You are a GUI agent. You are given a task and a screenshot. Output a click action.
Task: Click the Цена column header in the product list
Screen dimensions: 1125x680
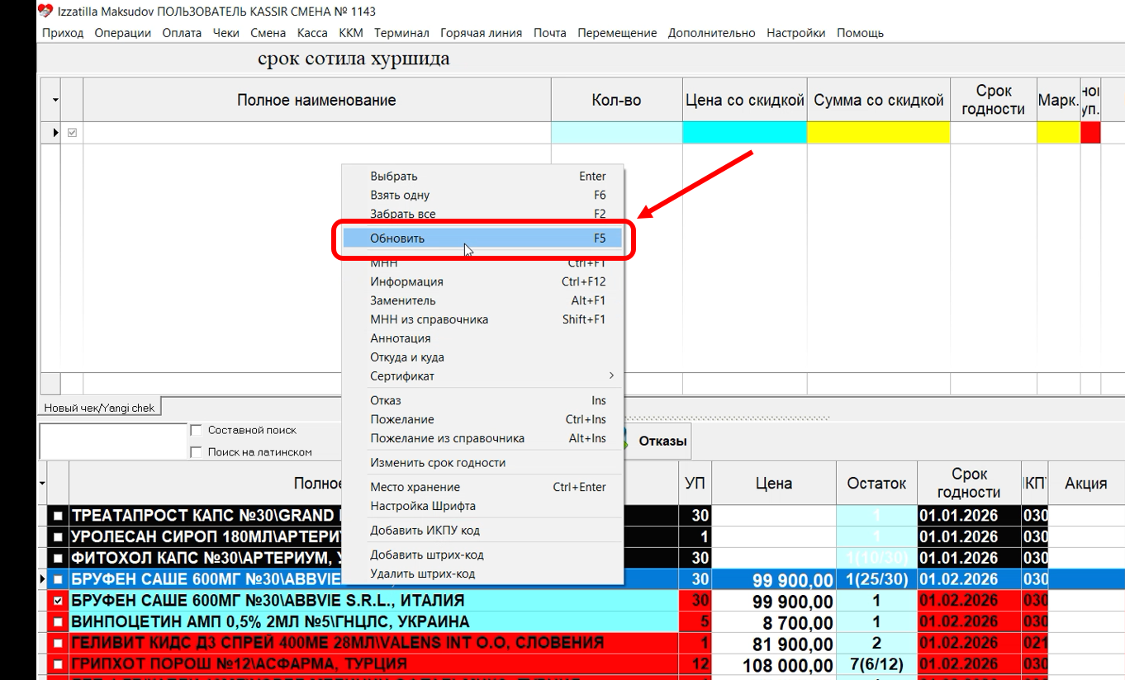click(773, 484)
